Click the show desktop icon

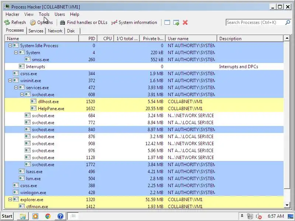click(291, 216)
